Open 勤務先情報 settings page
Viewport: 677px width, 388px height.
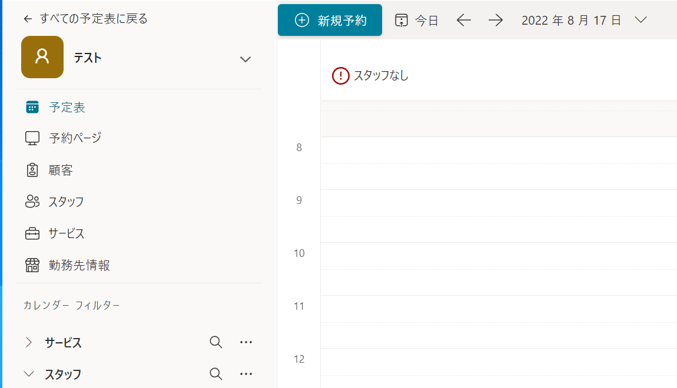(79, 265)
